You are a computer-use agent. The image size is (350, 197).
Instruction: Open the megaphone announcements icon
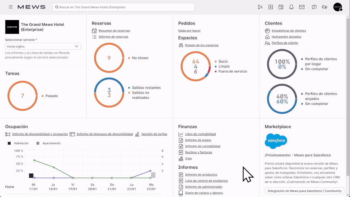pyautogui.click(x=324, y=7)
